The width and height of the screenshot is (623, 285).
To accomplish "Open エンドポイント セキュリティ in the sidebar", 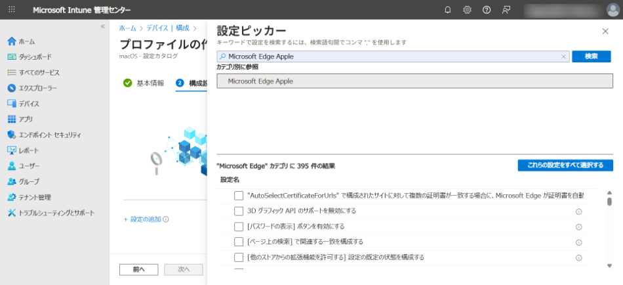I will [x=50, y=135].
